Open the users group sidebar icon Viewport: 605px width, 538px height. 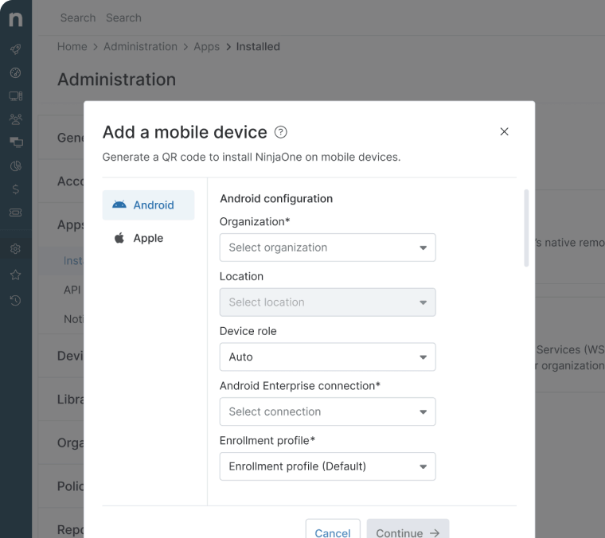coord(16,119)
